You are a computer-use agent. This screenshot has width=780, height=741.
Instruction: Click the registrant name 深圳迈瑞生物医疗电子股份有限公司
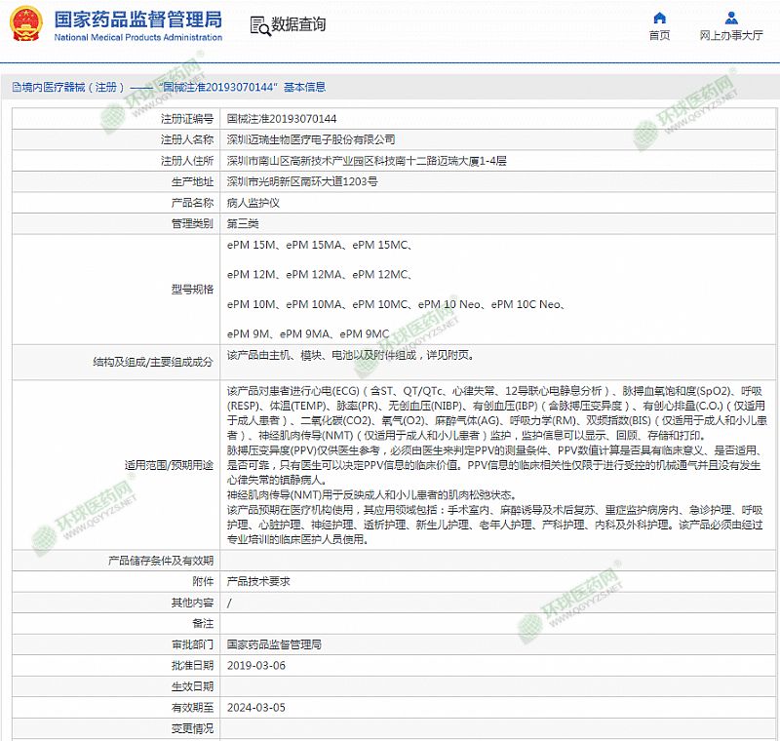310,139
